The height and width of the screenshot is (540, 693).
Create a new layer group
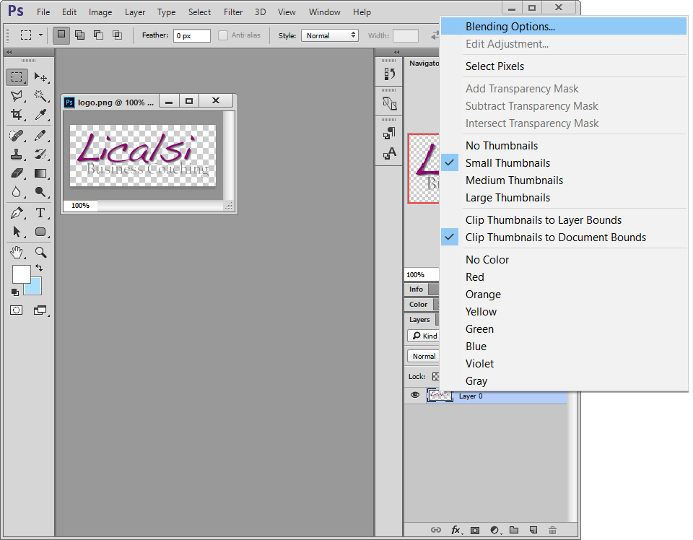(x=514, y=530)
